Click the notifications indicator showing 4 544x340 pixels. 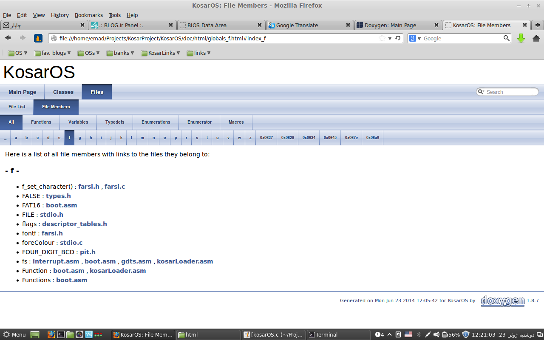(x=380, y=334)
